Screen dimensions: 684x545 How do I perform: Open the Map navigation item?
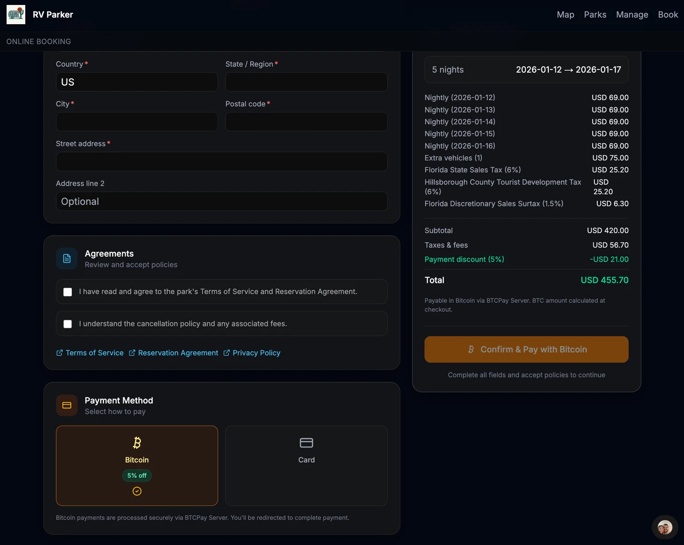(x=565, y=15)
